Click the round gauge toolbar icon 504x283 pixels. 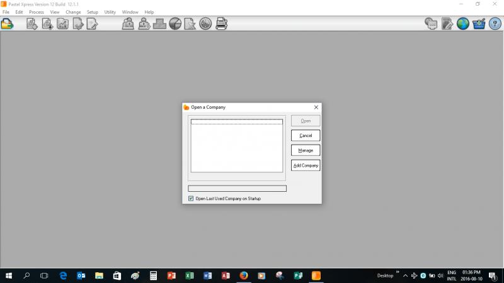click(x=205, y=24)
